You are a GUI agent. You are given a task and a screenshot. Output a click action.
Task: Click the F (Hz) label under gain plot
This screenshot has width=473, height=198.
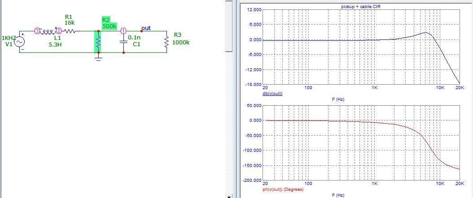(x=338, y=99)
